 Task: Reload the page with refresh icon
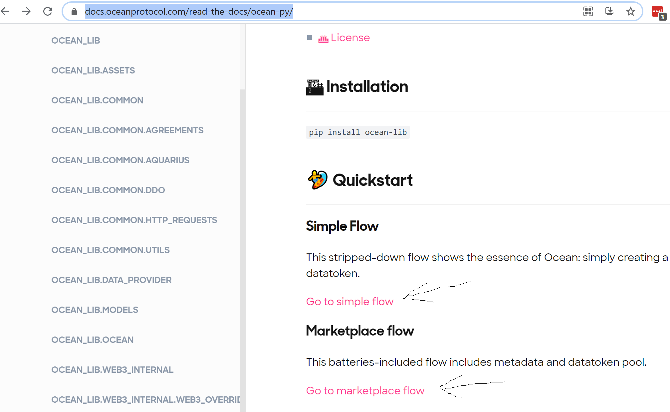point(48,12)
